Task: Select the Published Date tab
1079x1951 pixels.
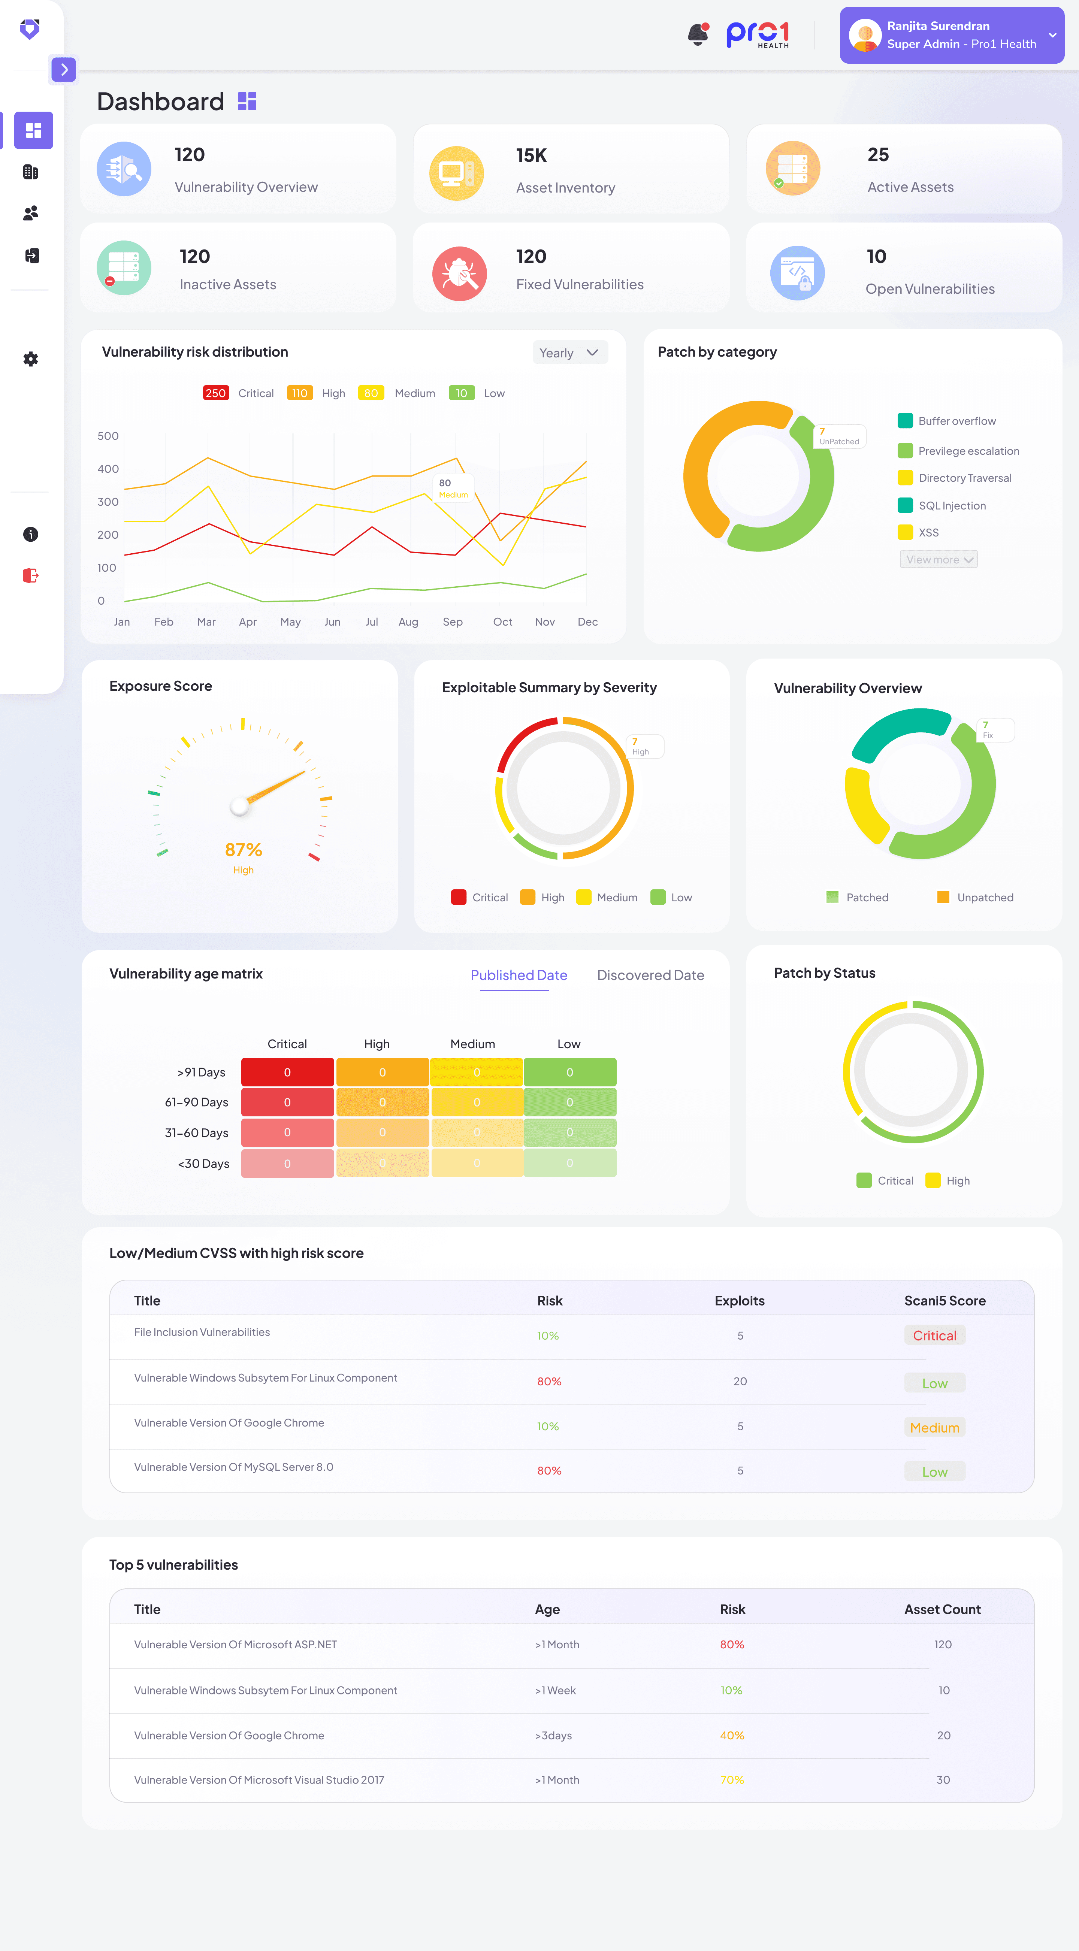Action: coord(519,975)
